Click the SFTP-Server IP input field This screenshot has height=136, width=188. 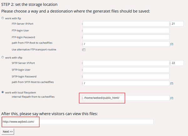pos(126,63)
